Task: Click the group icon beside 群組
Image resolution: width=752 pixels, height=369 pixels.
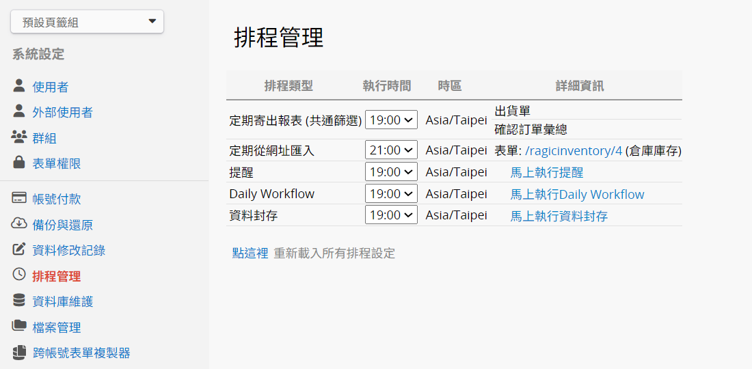Action: (19, 137)
